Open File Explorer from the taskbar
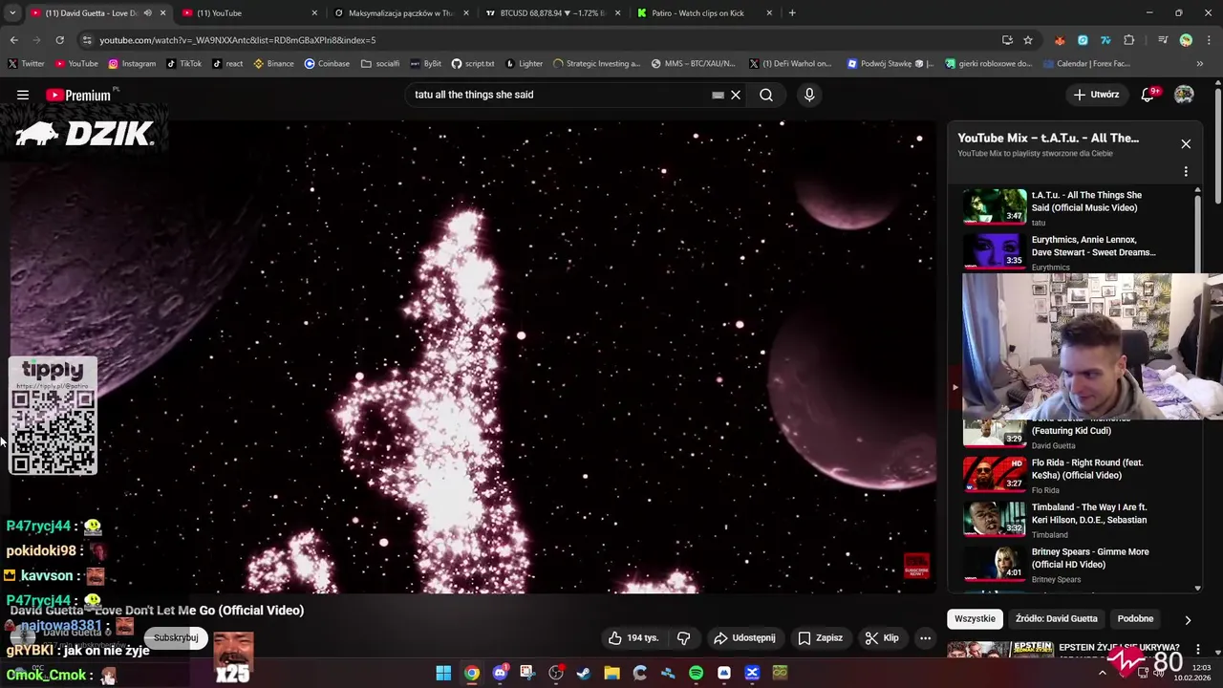This screenshot has width=1223, height=688. coord(611,673)
